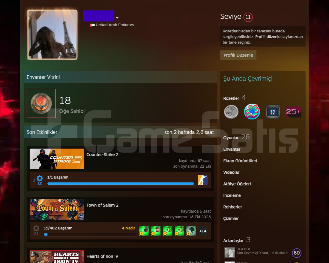Click the silver coin badge icon
Screen dimensions: 329x263
pyautogui.click(x=231, y=112)
